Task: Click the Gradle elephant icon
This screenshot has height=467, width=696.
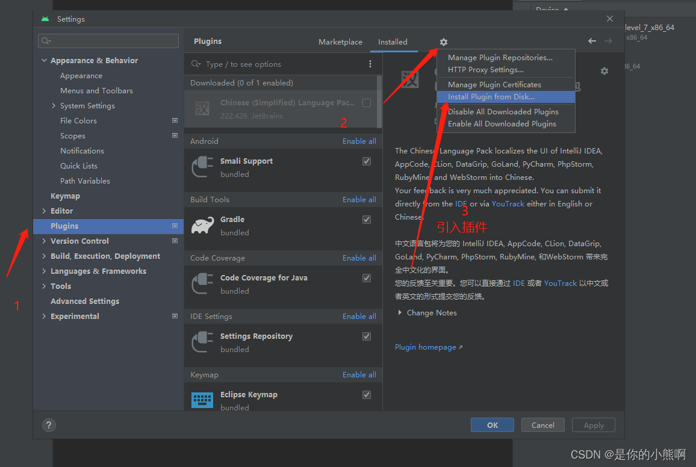Action: coord(202,225)
